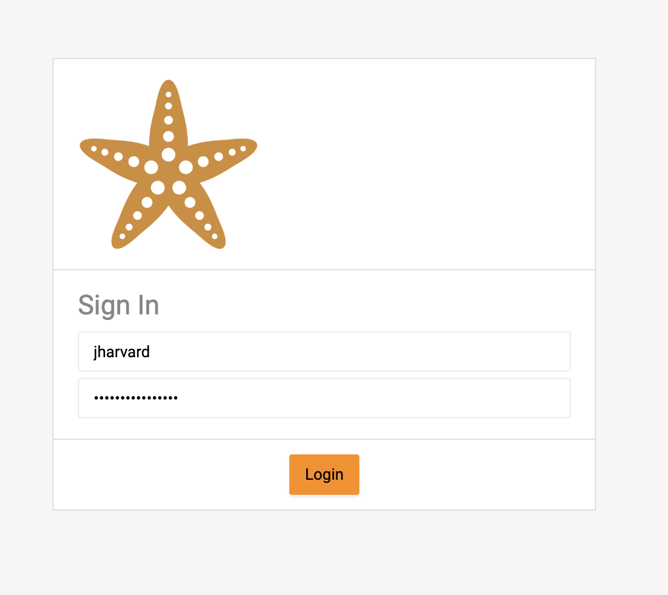
Task: Click the "Sign In" heading
Action: (118, 305)
